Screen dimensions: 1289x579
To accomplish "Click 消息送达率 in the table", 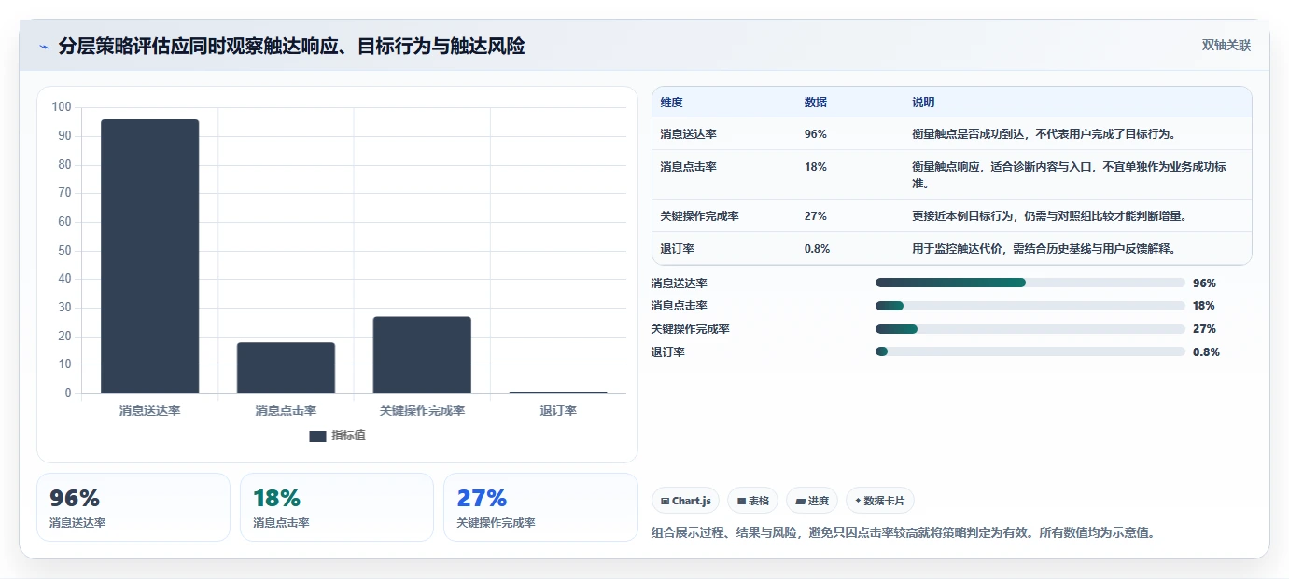I will click(688, 134).
